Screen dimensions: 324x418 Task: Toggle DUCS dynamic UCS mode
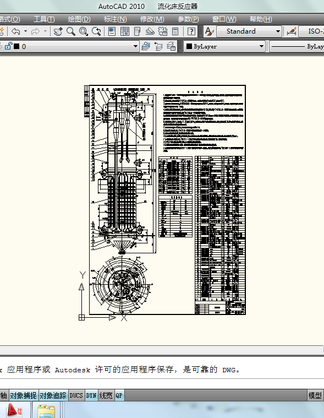point(76,395)
